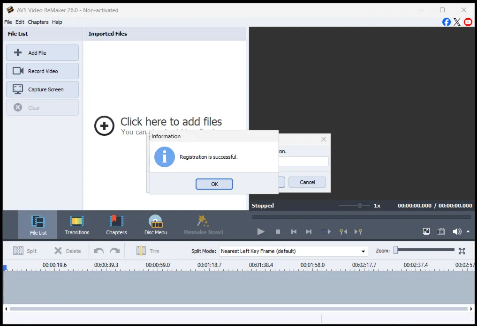The width and height of the screenshot is (477, 326).
Task: Click the blue timeline cursor marker
Action: point(5,267)
